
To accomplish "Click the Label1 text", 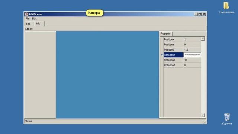I will tap(29, 29).
